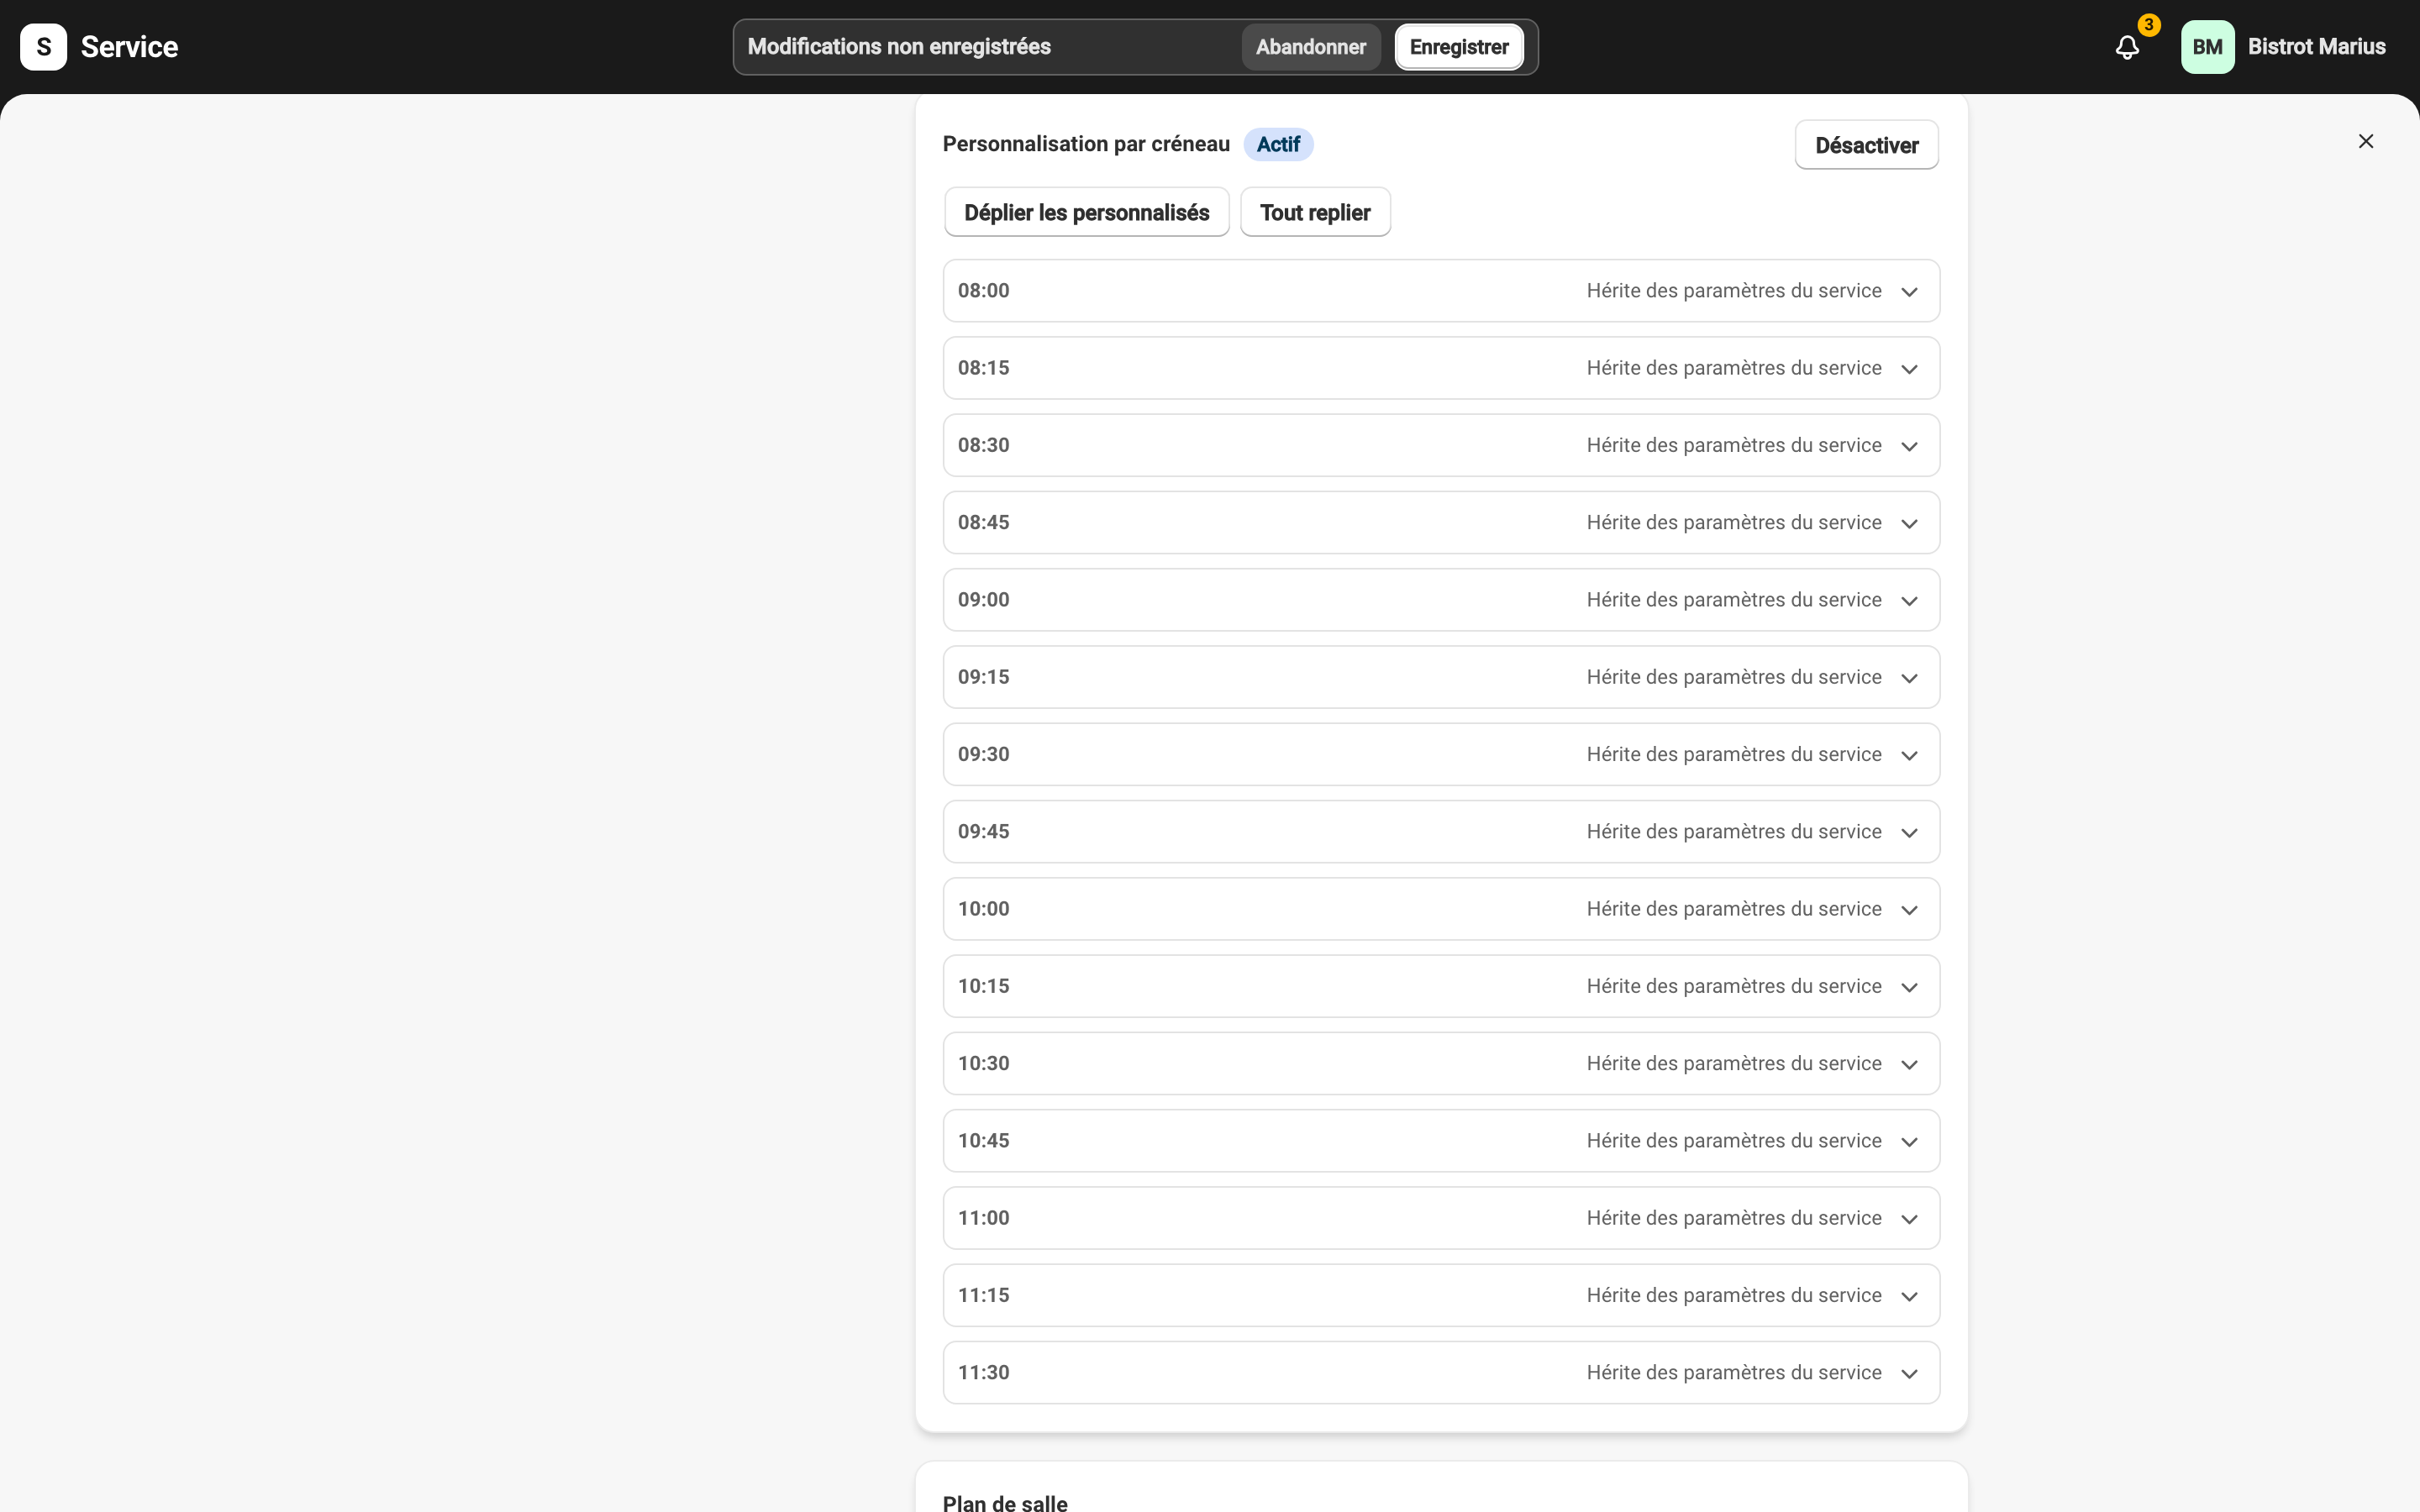2420x1512 pixels.
Task: Click the Service app logo icon
Action: (x=43, y=47)
